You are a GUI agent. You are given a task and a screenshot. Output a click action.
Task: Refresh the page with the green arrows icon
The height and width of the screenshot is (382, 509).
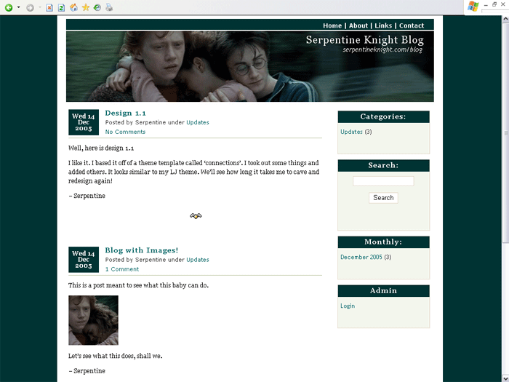(x=61, y=7)
